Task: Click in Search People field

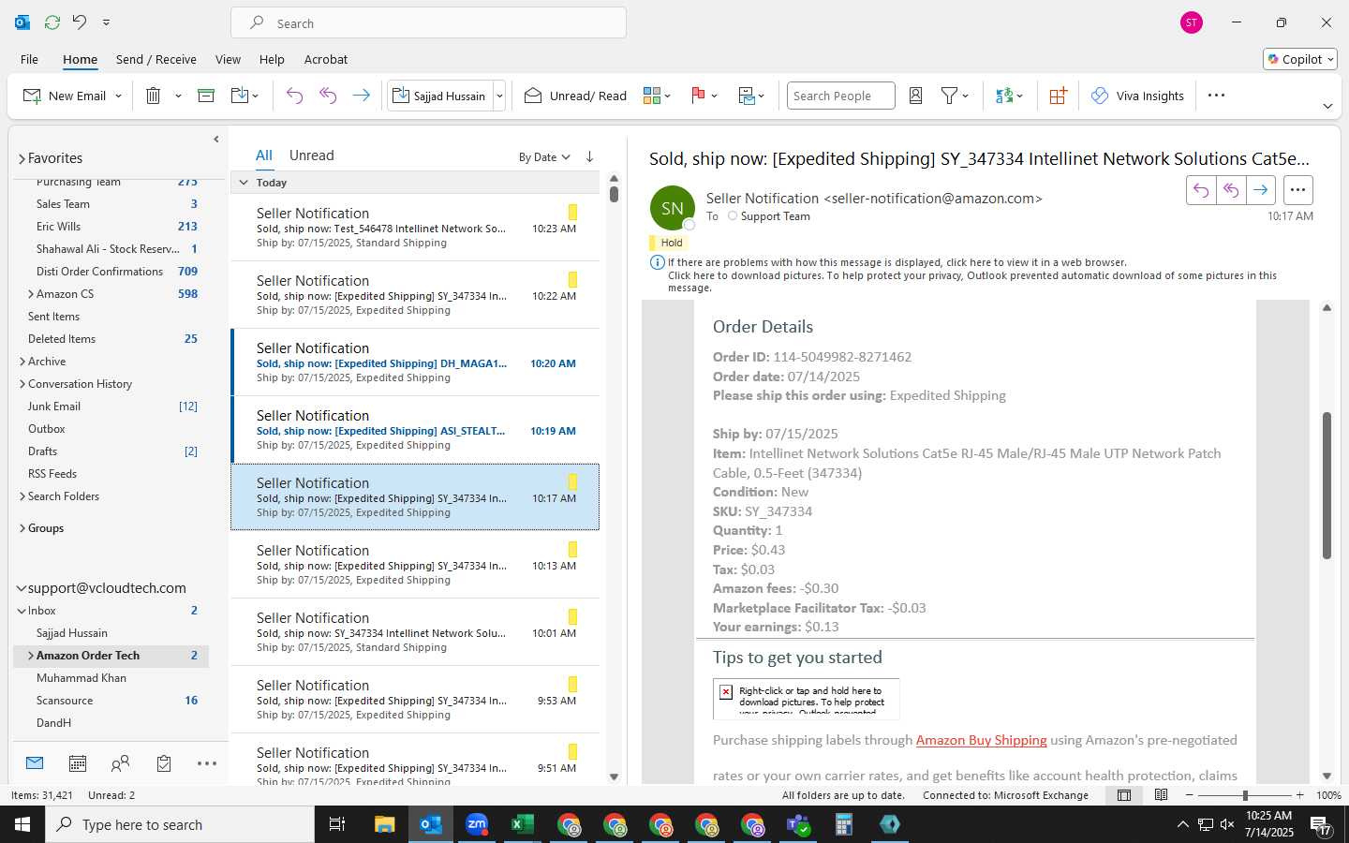Action: tap(840, 96)
